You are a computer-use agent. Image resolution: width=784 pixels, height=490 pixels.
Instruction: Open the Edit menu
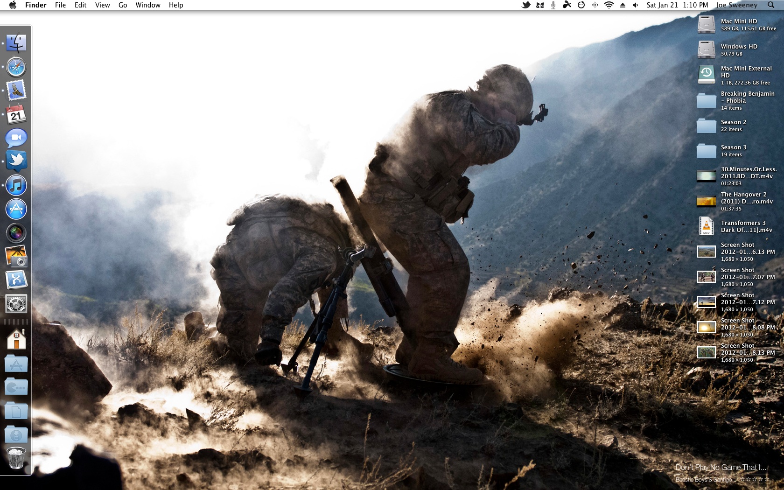pos(80,5)
